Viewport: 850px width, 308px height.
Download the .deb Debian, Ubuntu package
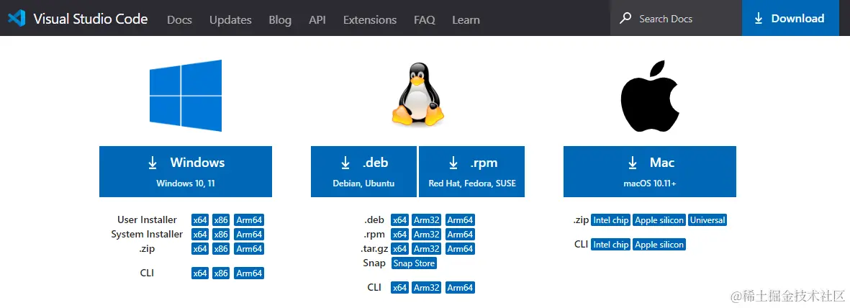363,171
